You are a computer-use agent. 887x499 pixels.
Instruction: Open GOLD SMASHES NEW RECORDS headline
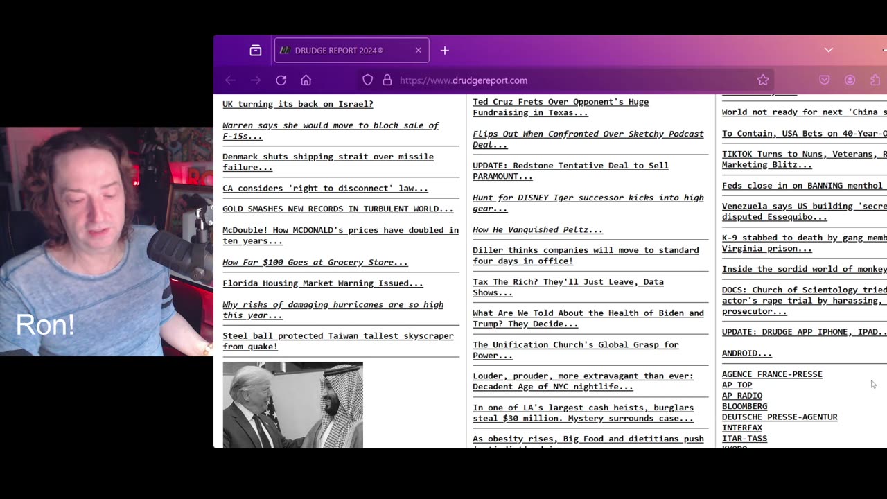337,209
